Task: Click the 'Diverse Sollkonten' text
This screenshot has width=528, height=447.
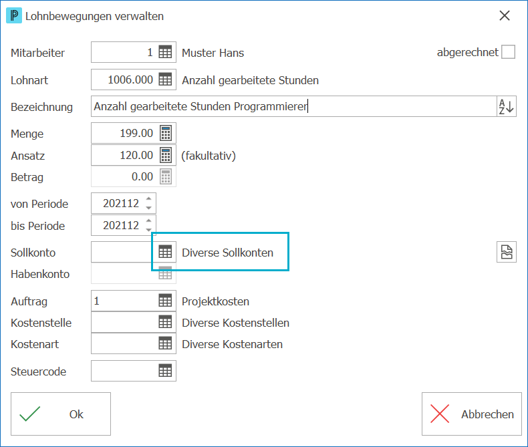Action: pyautogui.click(x=228, y=253)
